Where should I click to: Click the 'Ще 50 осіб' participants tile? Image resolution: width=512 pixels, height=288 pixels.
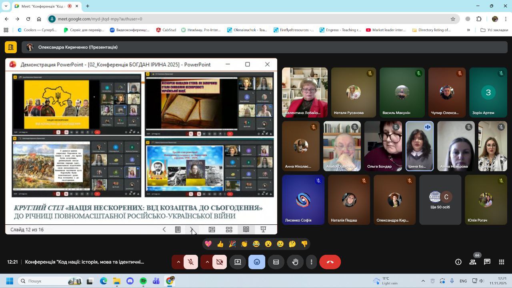[440, 200]
